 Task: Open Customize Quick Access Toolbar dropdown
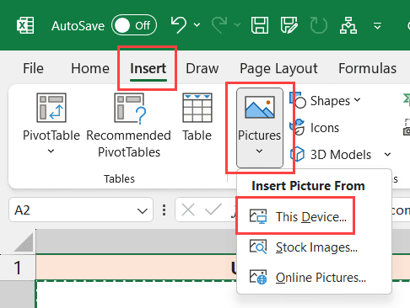[377, 26]
